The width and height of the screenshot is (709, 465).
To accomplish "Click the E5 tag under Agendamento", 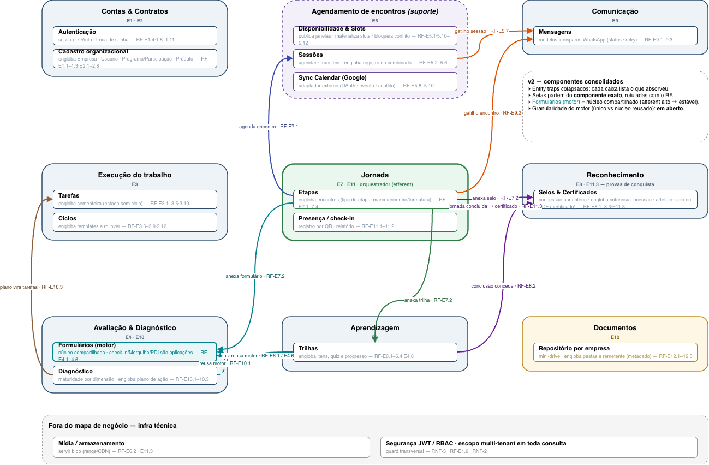I will [x=375, y=21].
